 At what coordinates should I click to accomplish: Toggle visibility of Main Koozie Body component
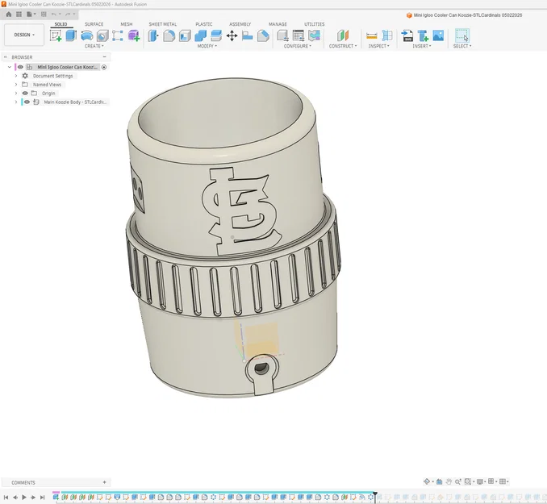[x=27, y=102]
